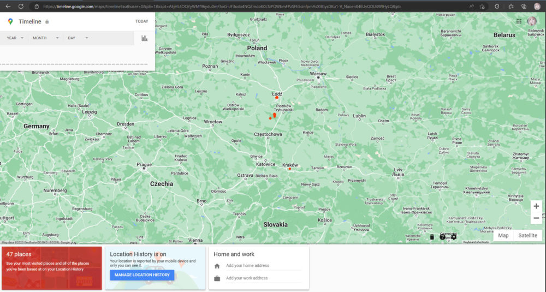
Task: Click MANAGE LOCATION HISTORY button
Action: (142, 275)
